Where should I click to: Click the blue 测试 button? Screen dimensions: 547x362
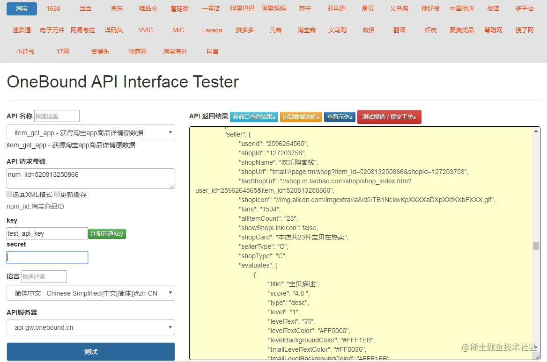pyautogui.click(x=91, y=352)
